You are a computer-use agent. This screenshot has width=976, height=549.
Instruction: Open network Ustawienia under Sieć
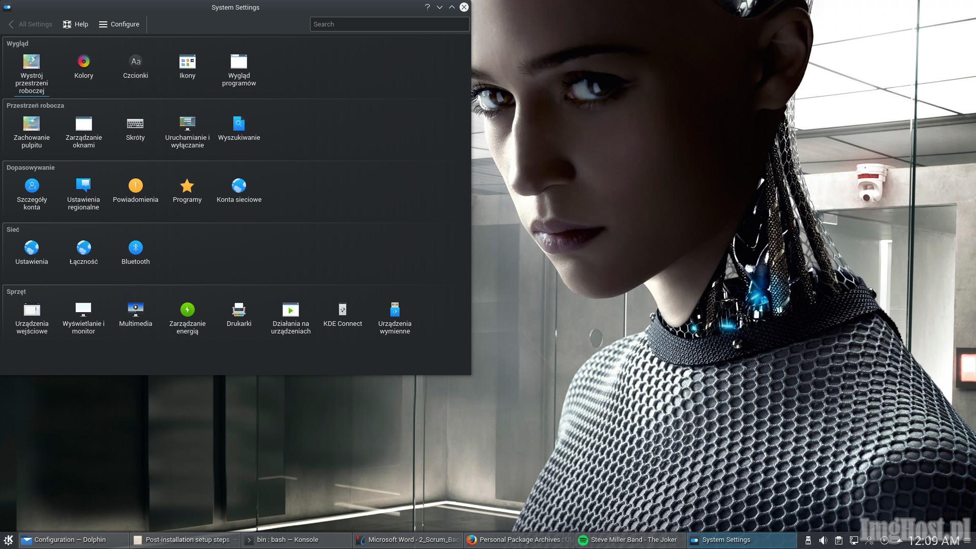(x=32, y=253)
